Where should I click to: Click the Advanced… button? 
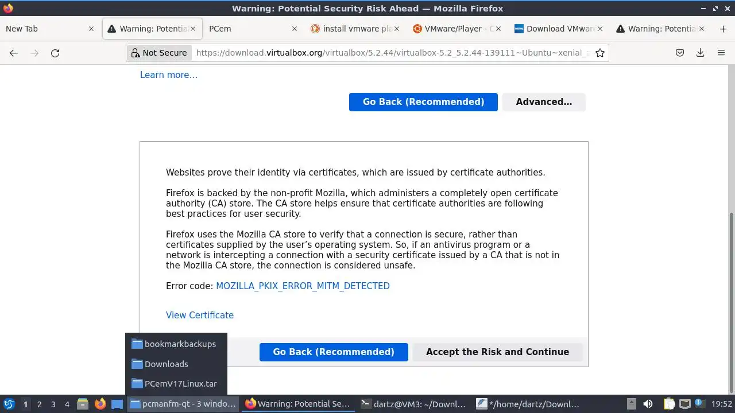tap(544, 102)
